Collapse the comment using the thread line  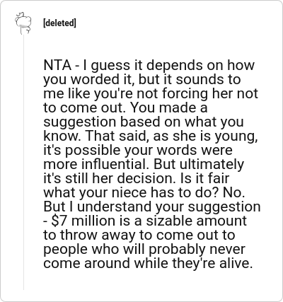click(x=23, y=163)
